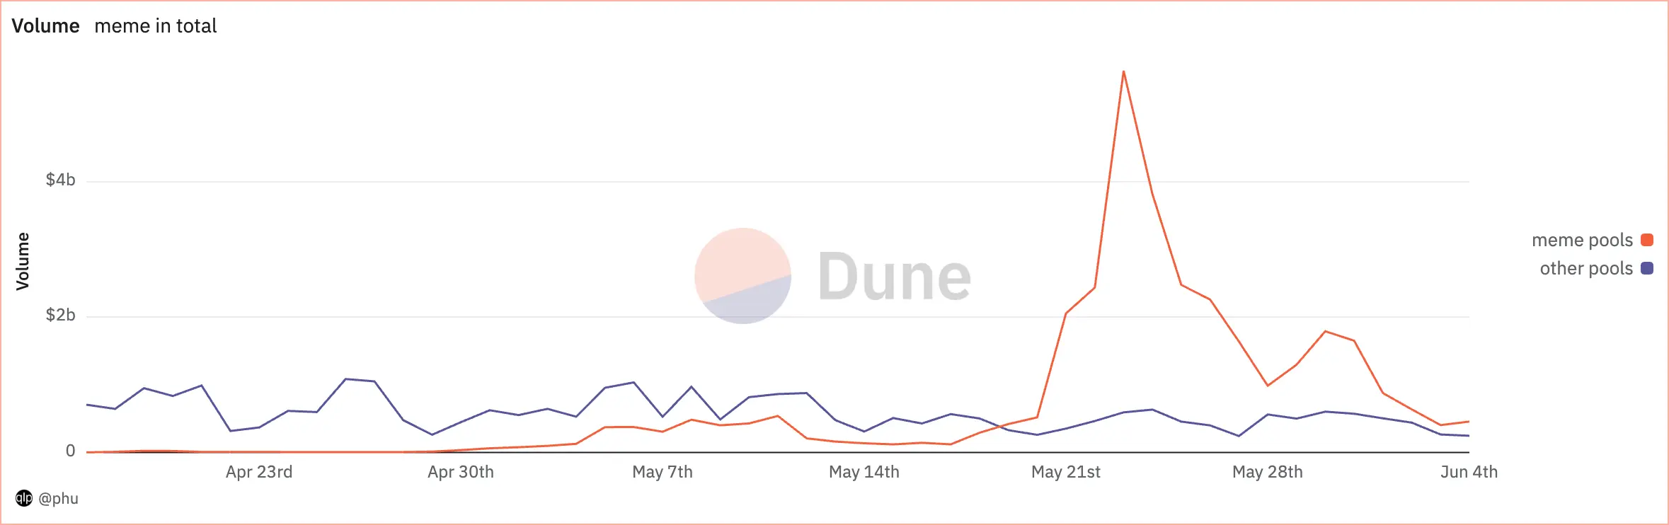Image resolution: width=1669 pixels, height=525 pixels.
Task: Click the Dune watermark text
Action: point(894,277)
